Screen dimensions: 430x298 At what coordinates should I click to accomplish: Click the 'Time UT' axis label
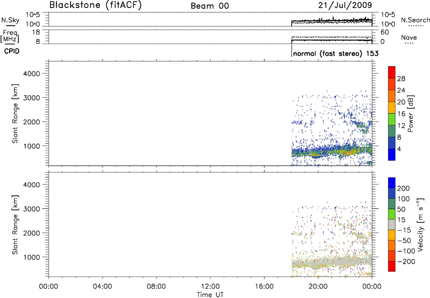[210, 295]
